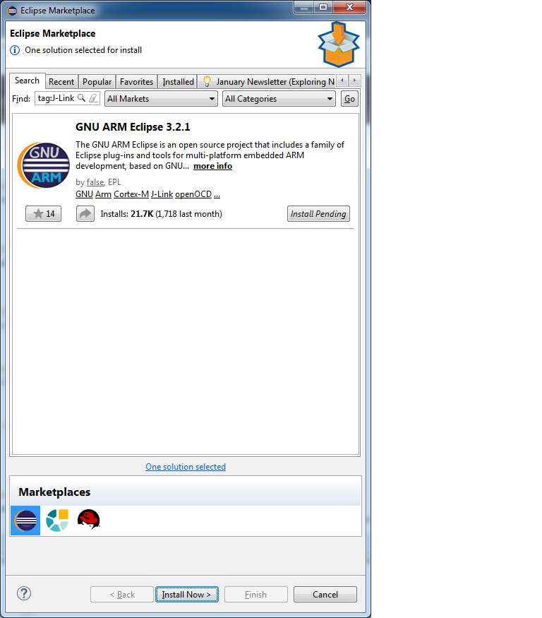Click the ellipsis more tags link
The image size is (542, 618).
(x=217, y=194)
